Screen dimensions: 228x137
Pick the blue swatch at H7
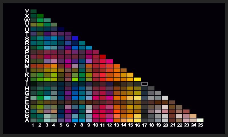(75, 88)
